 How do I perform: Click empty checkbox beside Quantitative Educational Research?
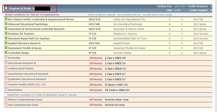6,73
